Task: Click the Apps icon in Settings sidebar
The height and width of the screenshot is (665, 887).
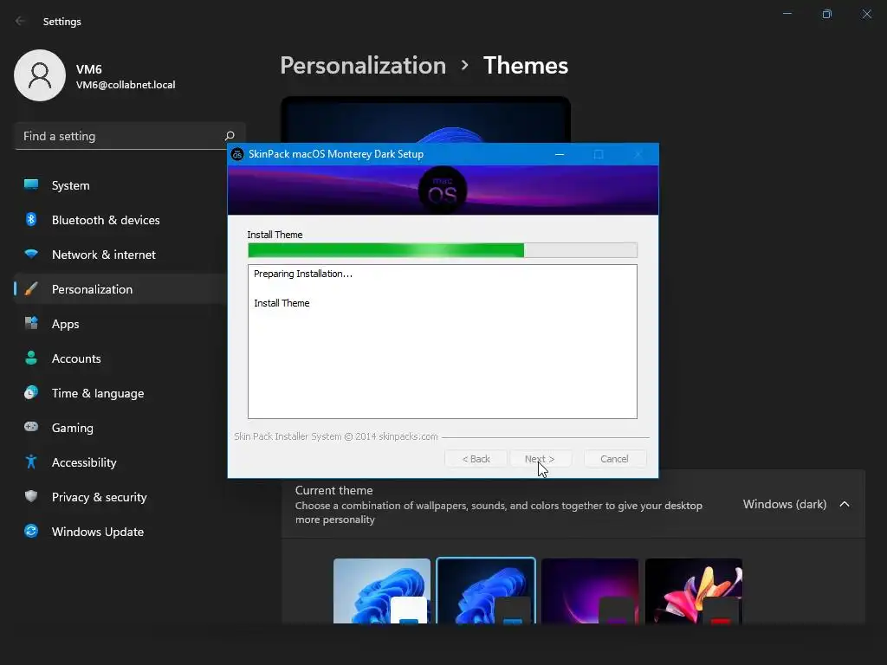Action: (31, 324)
